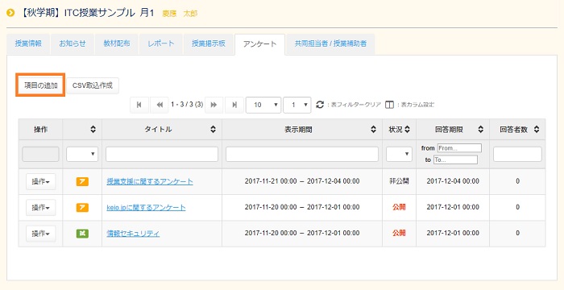
Task: Click the CSV取込作成 button
Action: (x=93, y=85)
